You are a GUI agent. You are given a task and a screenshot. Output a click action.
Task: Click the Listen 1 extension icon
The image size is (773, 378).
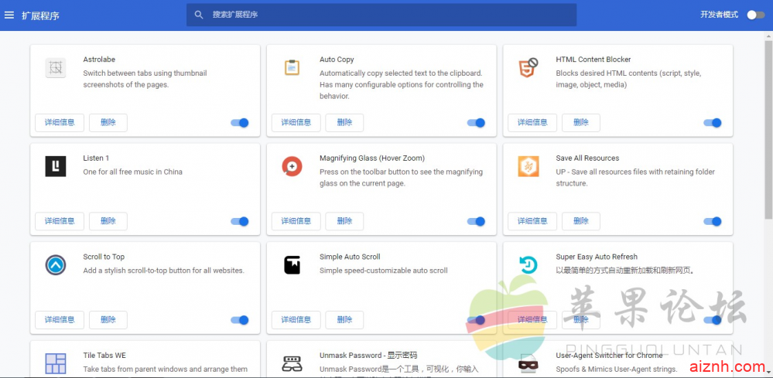coord(55,166)
